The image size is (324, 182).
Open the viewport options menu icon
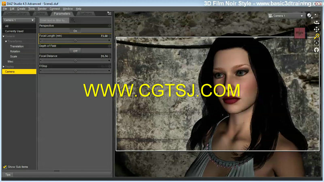pos(316,15)
